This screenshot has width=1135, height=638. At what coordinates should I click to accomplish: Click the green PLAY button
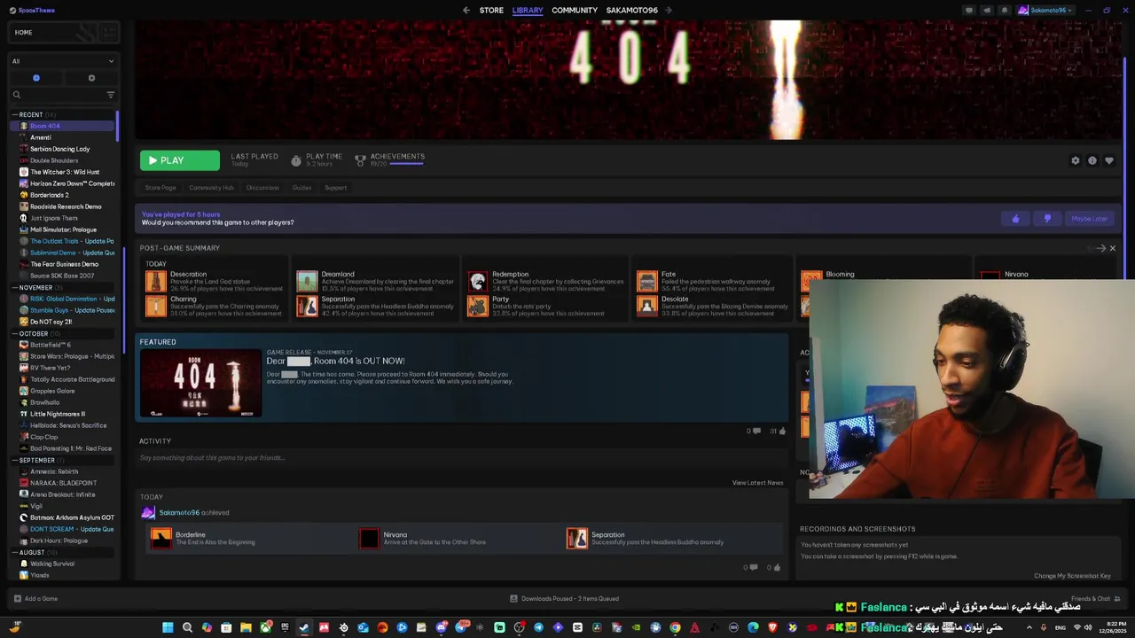point(179,160)
